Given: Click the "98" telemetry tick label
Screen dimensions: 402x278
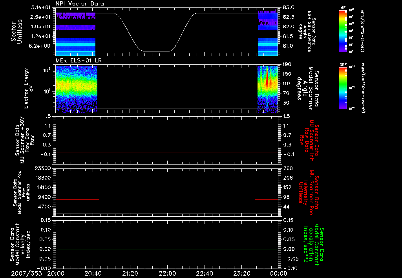Looking at the screenshot, I should point(286,197).
